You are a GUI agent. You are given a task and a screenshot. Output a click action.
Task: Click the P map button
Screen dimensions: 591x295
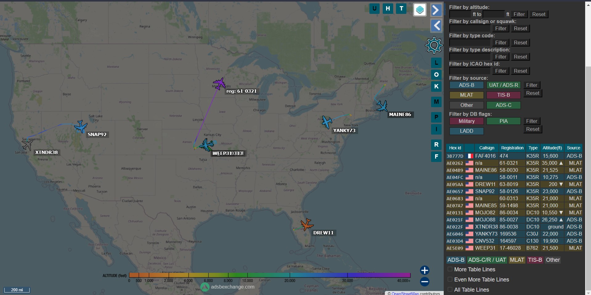pos(436,117)
